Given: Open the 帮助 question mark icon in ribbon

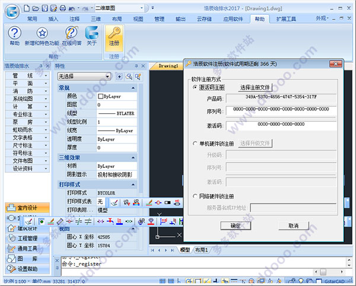Looking at the screenshot, I should point(15,36).
